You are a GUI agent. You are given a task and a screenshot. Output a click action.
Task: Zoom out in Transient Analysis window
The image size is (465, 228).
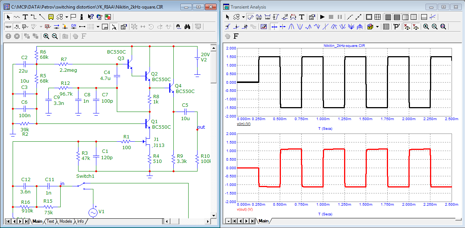[434, 26]
